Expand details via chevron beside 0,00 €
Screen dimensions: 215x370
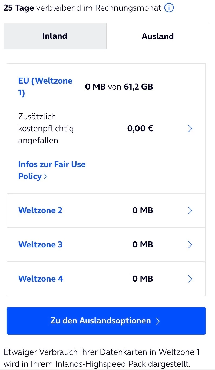(x=190, y=129)
